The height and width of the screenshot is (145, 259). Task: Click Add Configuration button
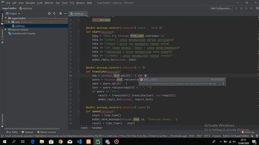(x=221, y=8)
